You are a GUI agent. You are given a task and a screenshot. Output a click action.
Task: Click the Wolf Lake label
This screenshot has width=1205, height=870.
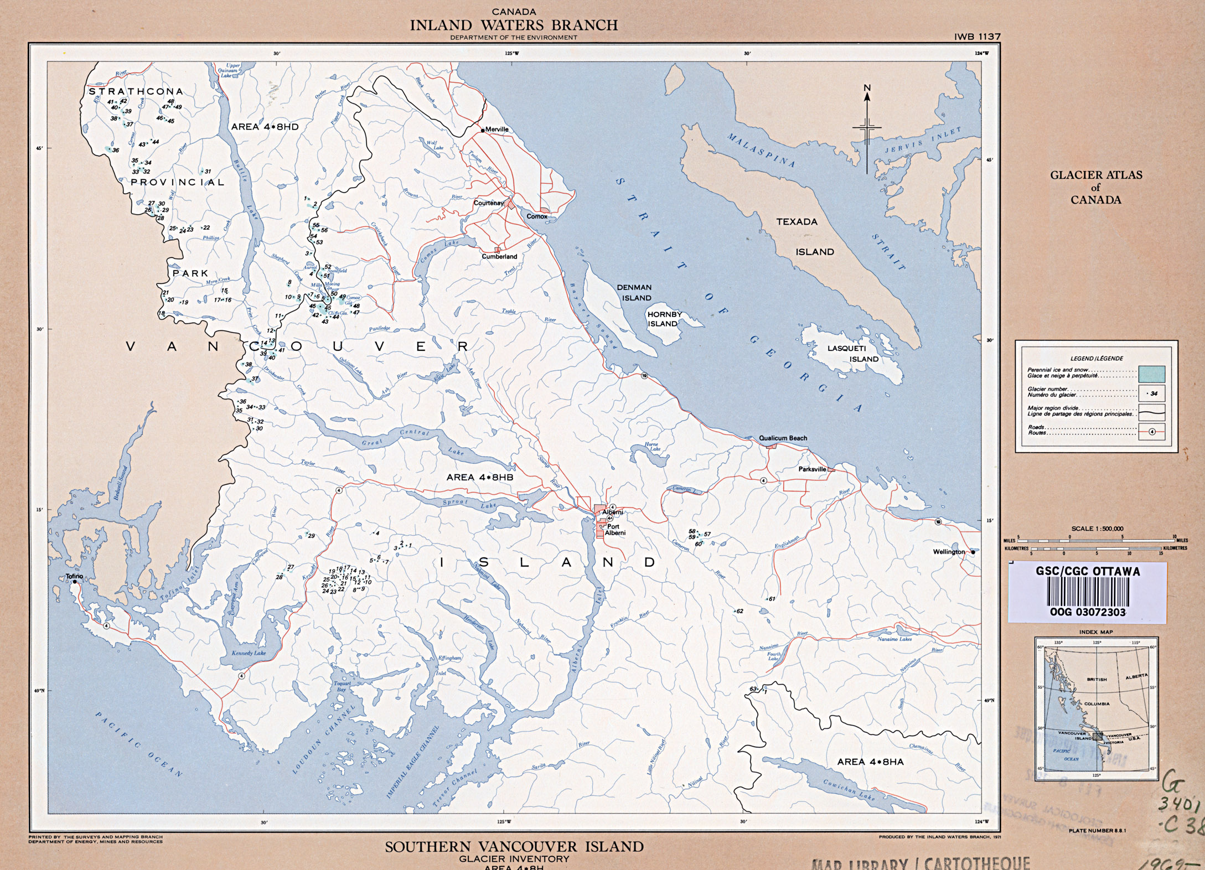(434, 145)
